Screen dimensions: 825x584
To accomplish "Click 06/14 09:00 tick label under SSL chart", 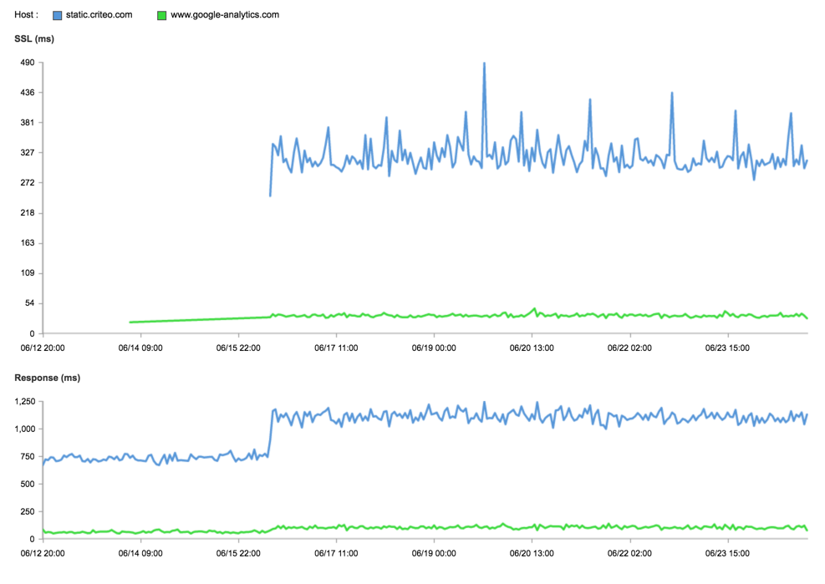I will tap(140, 348).
